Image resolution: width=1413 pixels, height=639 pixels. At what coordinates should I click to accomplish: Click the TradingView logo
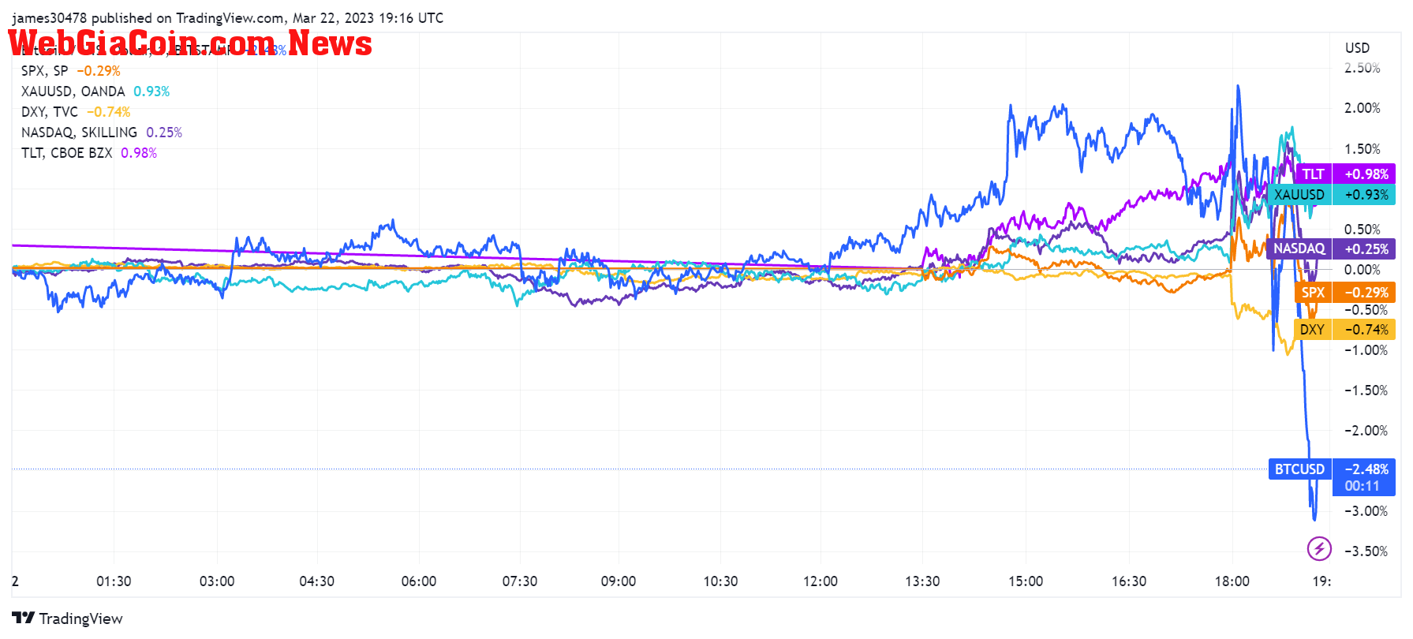(67, 618)
